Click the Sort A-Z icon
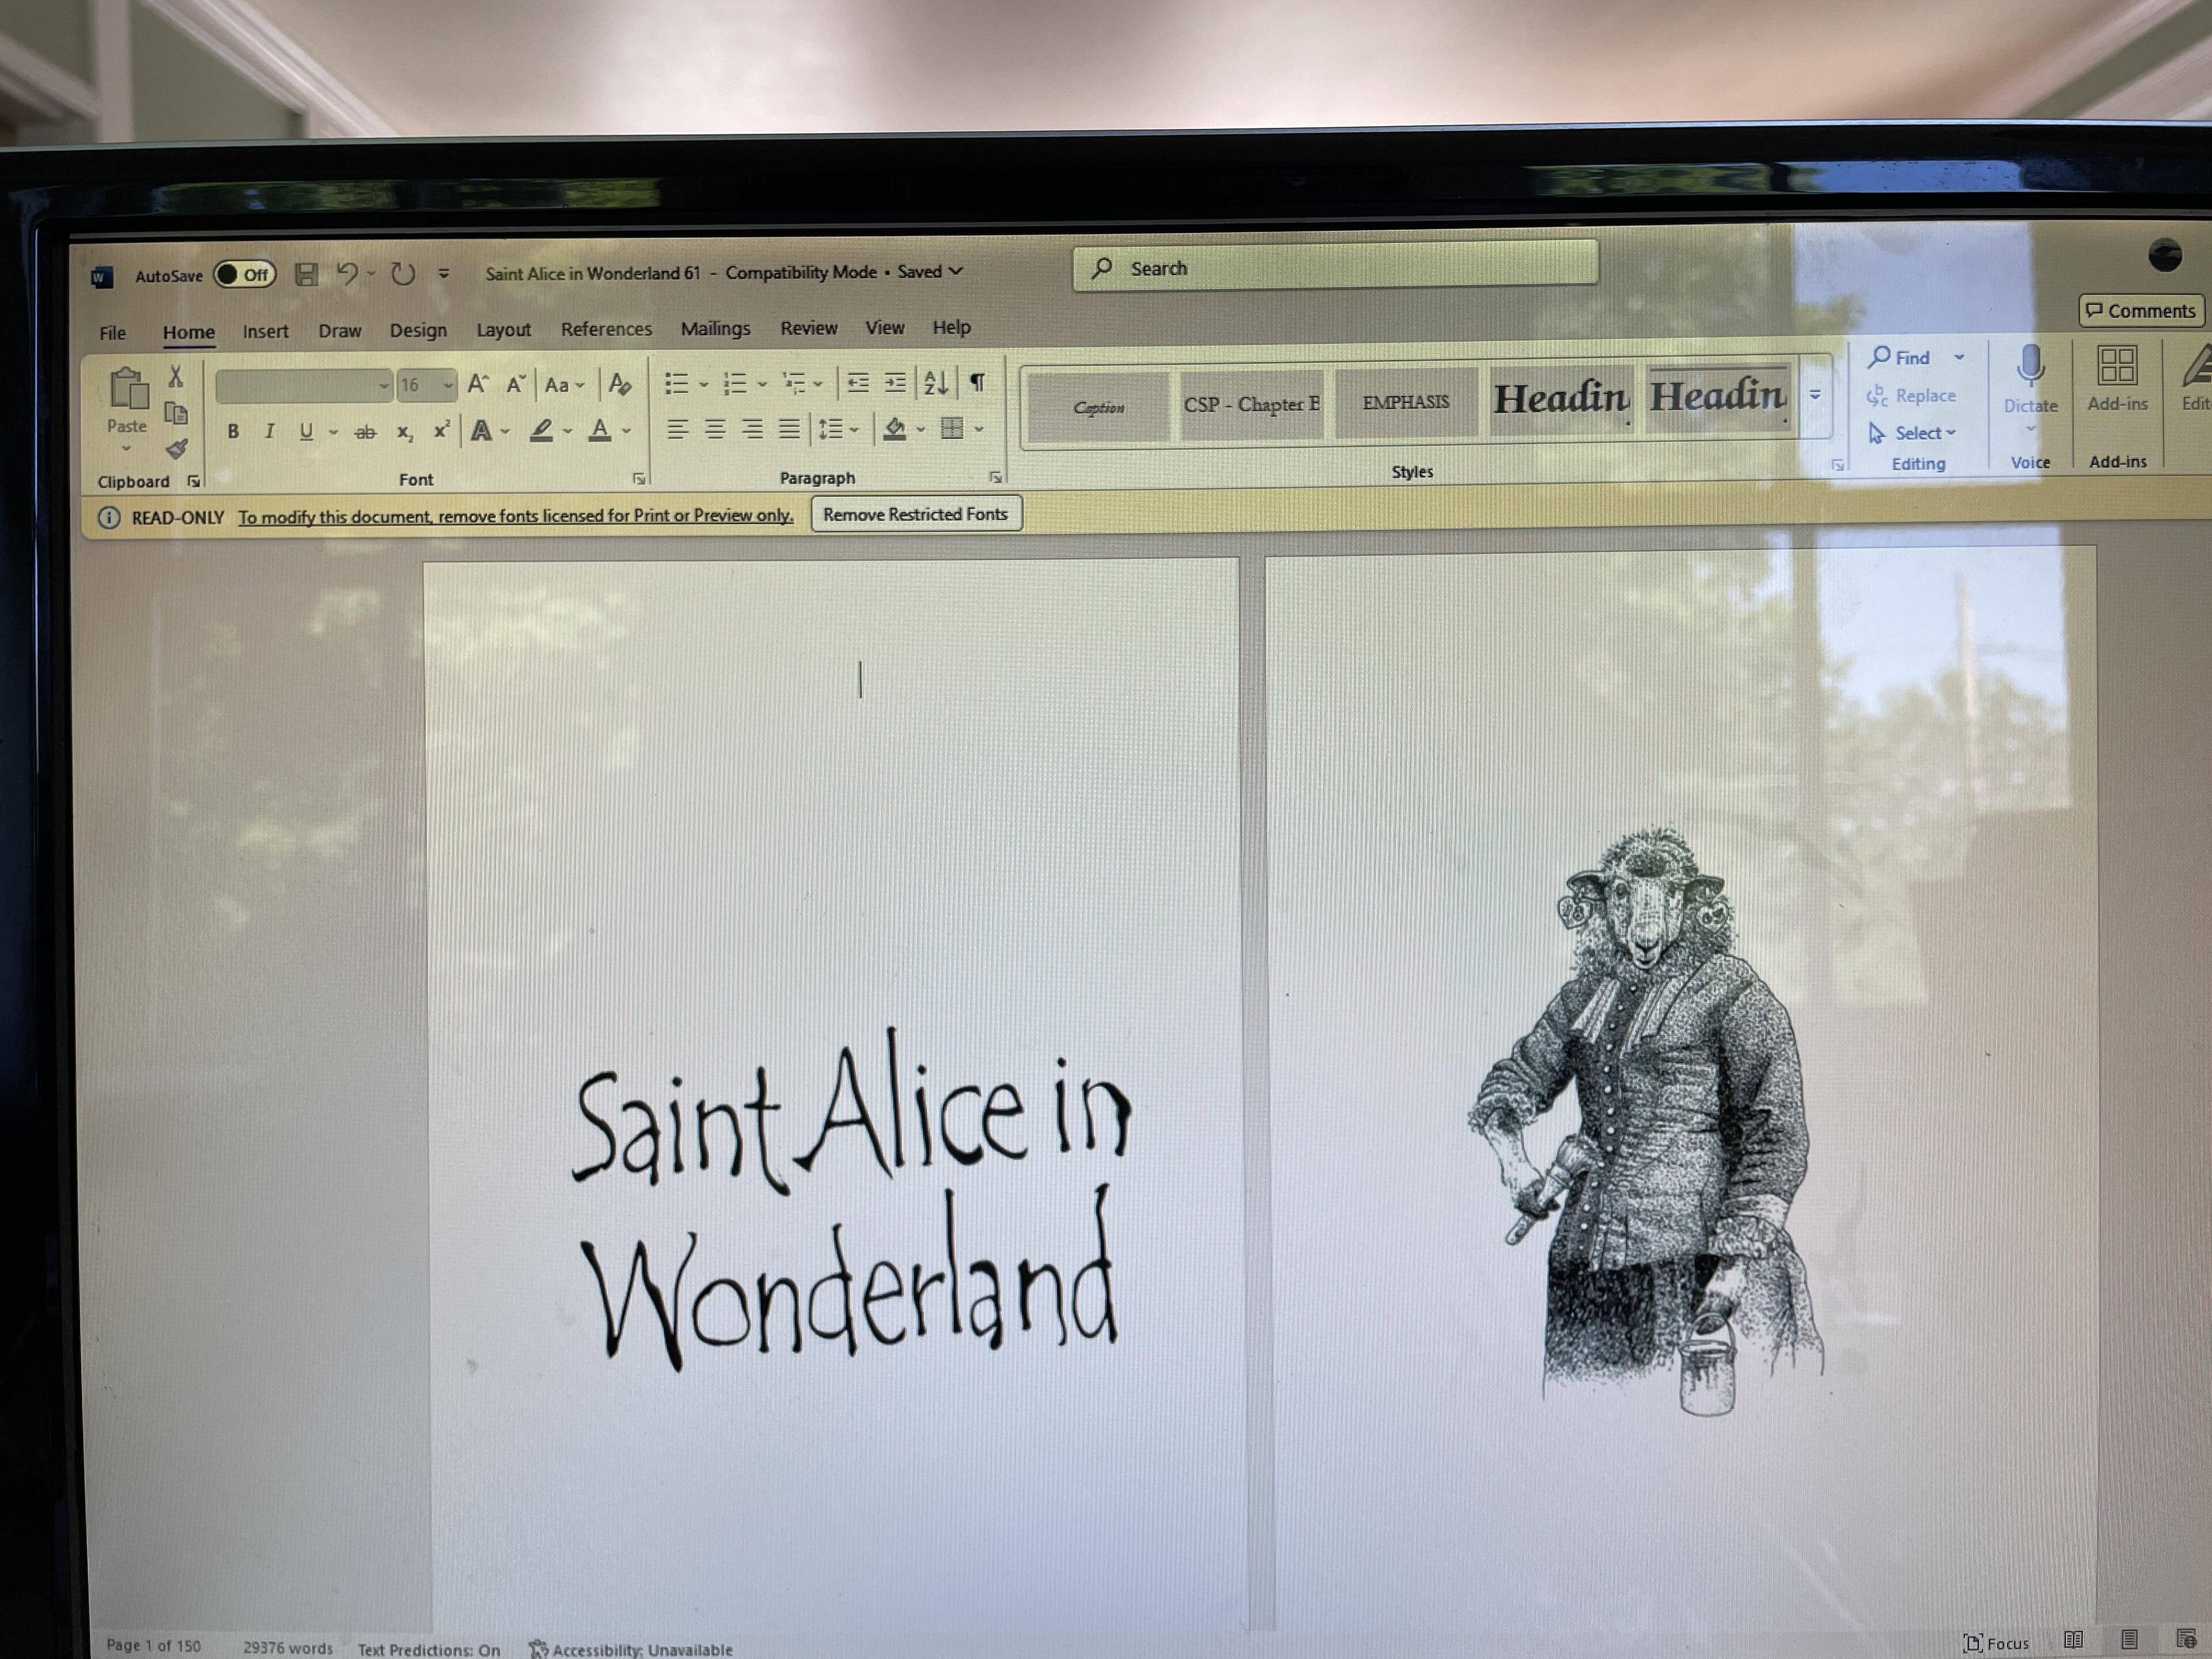 (936, 382)
